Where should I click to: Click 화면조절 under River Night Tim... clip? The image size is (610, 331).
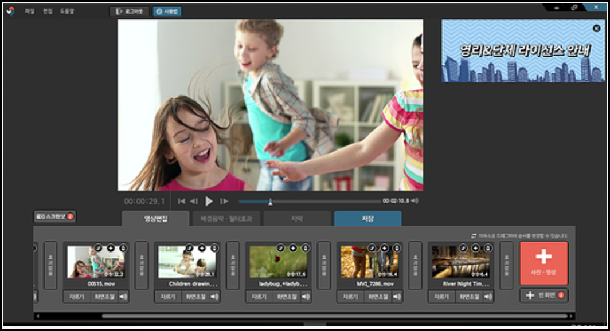(x=469, y=297)
